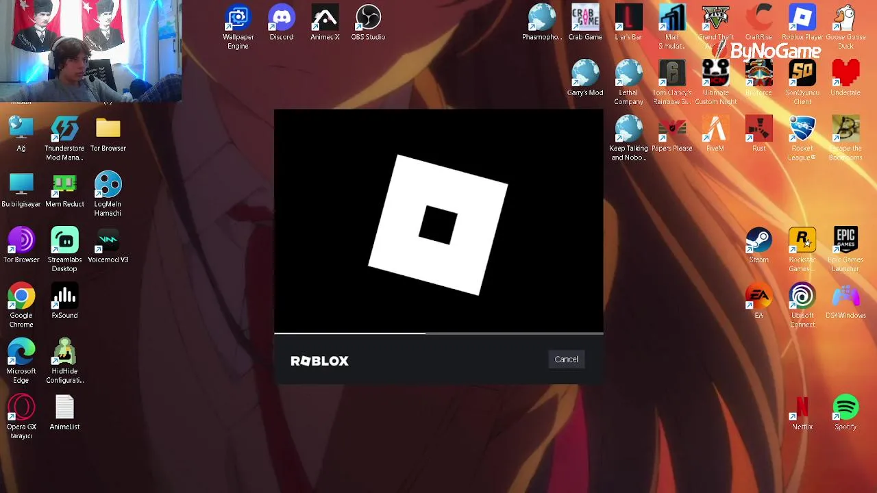
Task: Launch Keep Talking and Nobody Explodes
Action: (x=628, y=138)
